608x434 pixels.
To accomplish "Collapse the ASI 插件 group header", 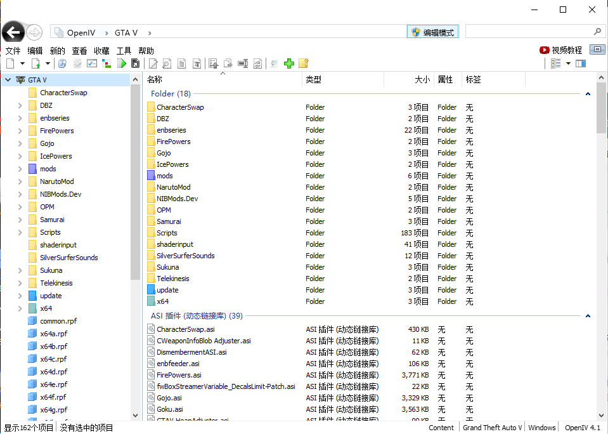I will (x=588, y=316).
